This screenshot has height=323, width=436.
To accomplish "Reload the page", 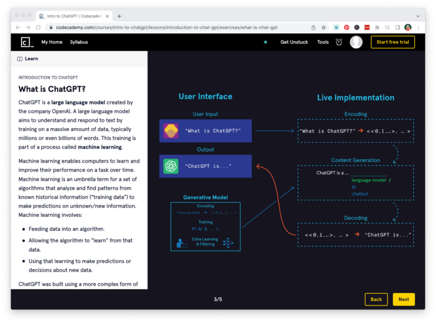I will point(38,27).
